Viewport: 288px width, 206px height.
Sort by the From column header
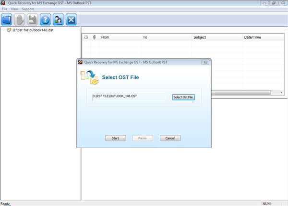tap(120, 37)
